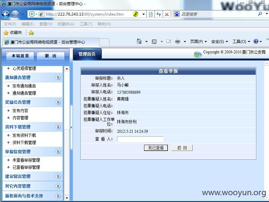Click the 返回 button
269x202 pixels.
pos(182,148)
